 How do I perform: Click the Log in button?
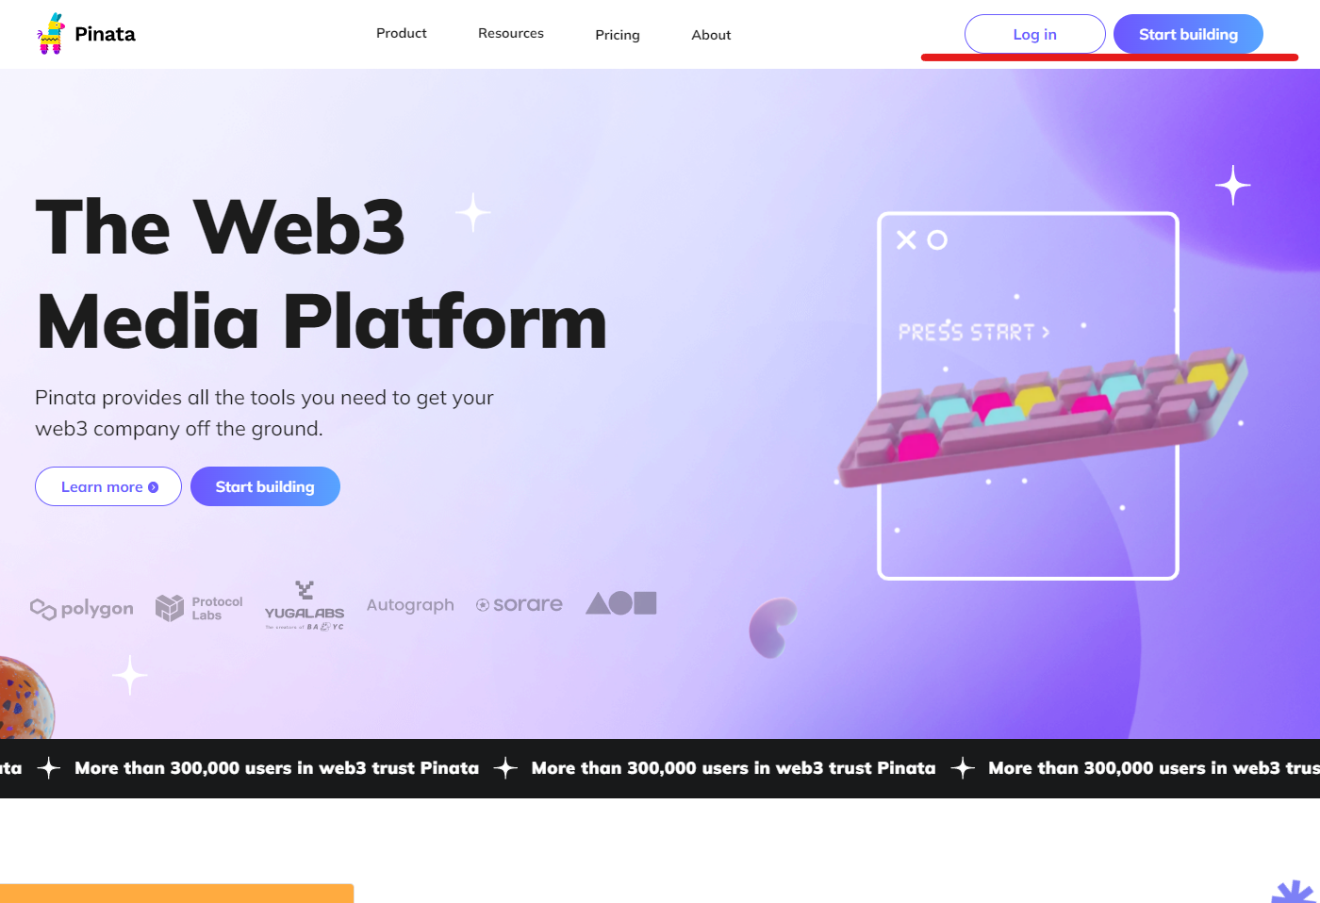pos(1035,34)
